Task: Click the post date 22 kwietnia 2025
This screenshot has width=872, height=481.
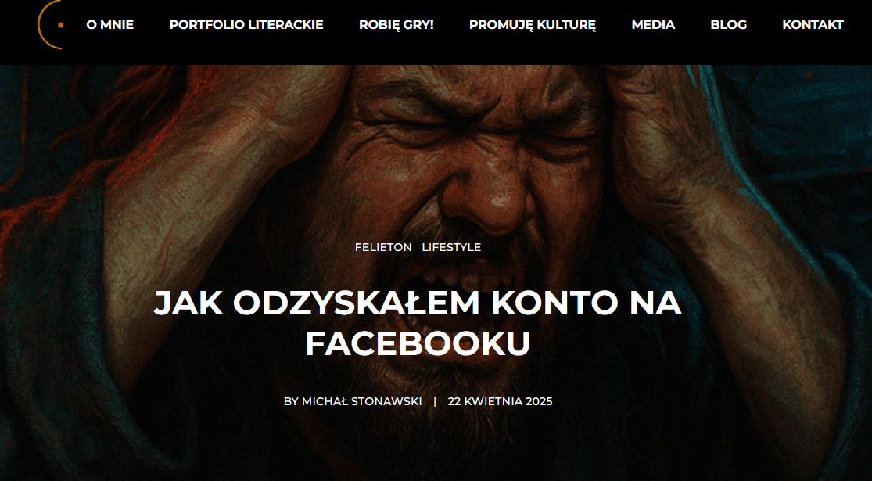Action: (500, 401)
